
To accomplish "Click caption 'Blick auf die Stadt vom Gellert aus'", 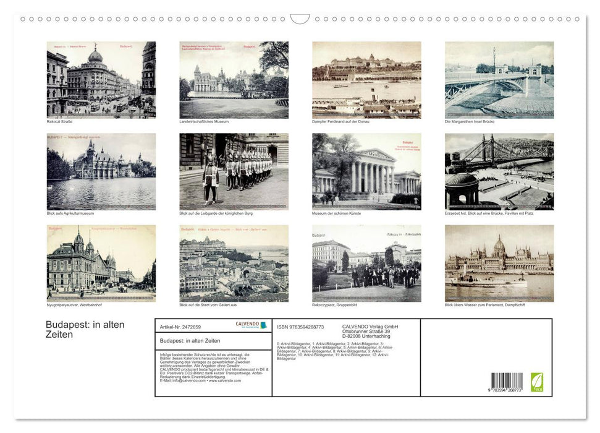I will pyautogui.click(x=208, y=305).
